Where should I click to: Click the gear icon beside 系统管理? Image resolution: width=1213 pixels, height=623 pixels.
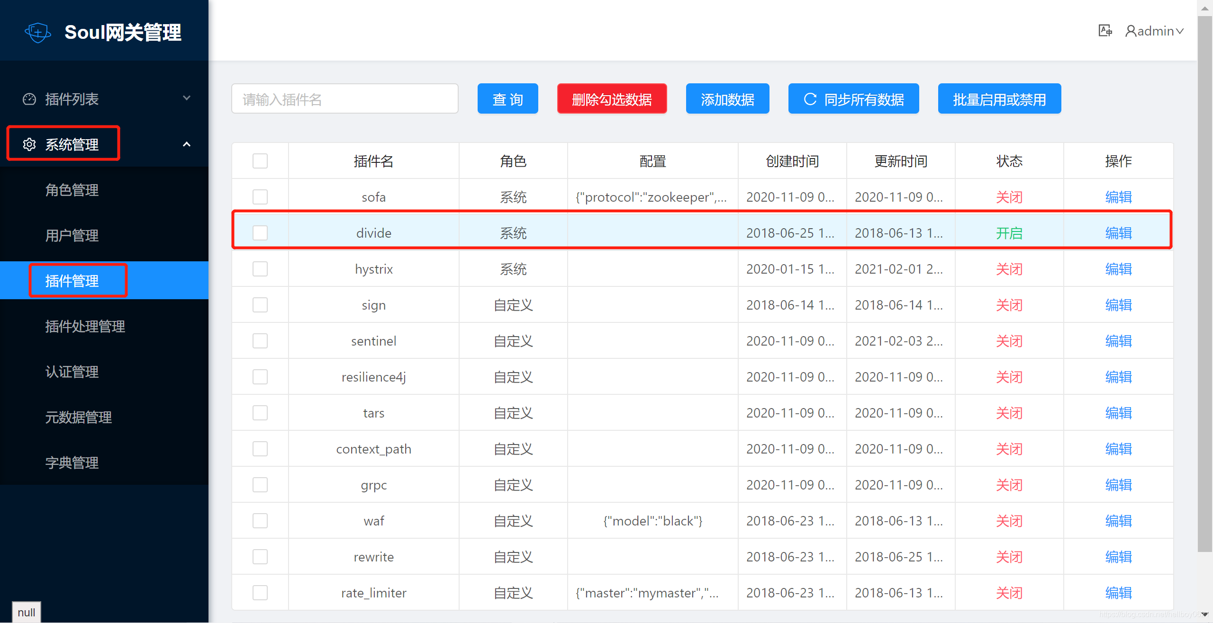[29, 144]
